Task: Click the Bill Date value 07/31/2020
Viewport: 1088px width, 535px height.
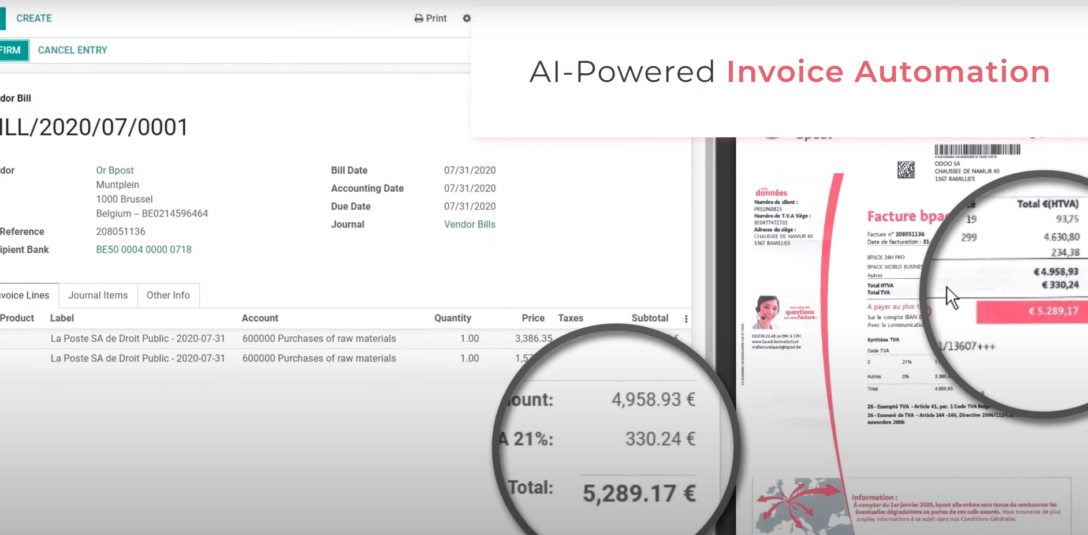Action: coord(470,170)
